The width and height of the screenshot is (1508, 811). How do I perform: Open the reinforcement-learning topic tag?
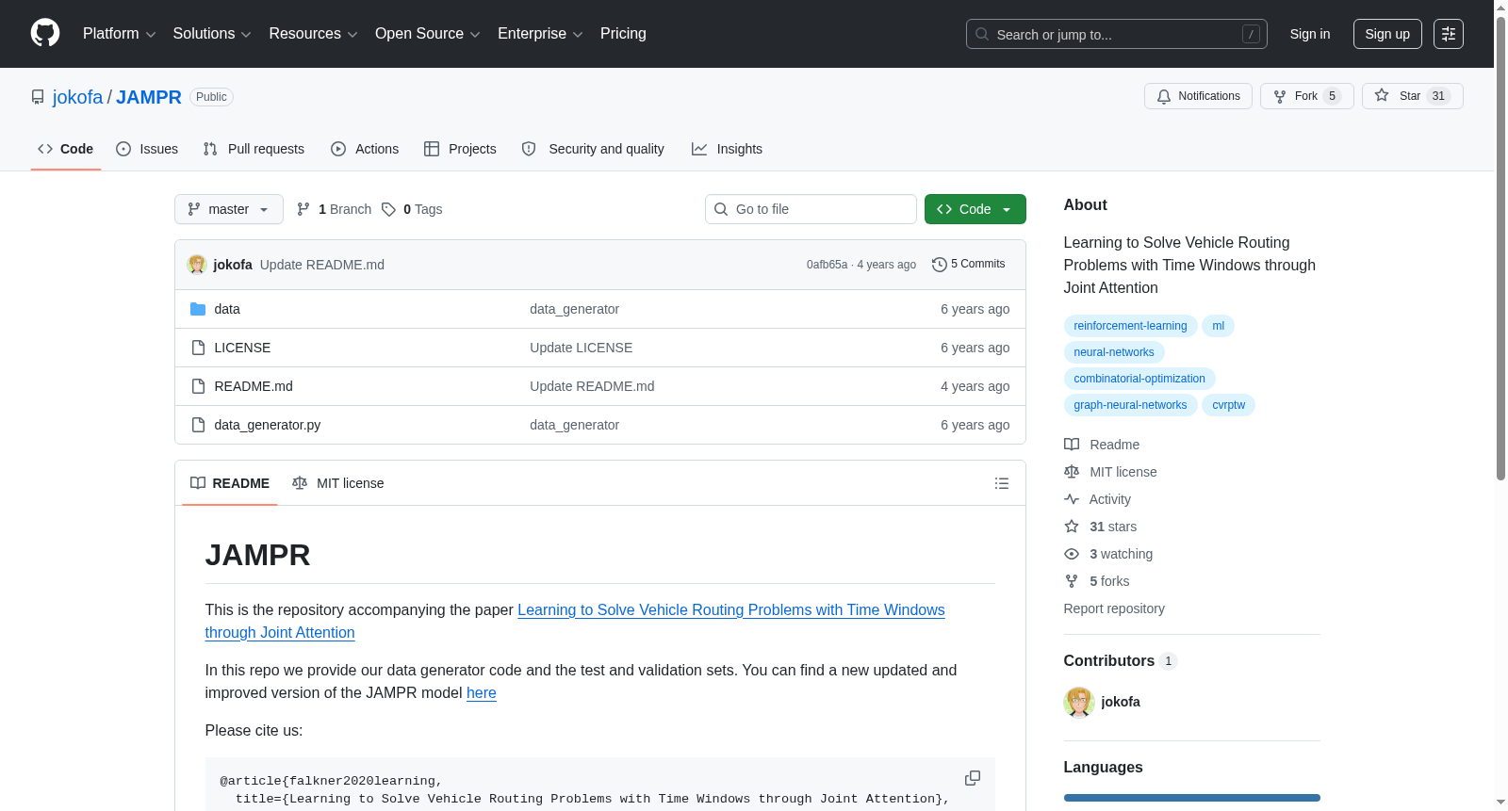(1130, 326)
